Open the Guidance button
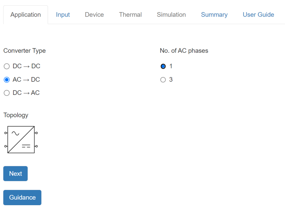This screenshot has width=285, height=211. click(x=22, y=198)
